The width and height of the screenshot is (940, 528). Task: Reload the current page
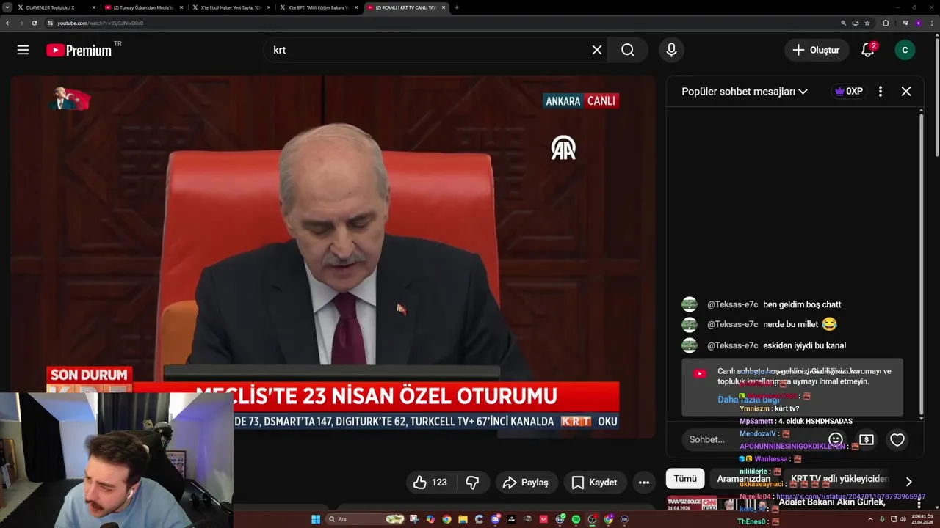(x=34, y=23)
